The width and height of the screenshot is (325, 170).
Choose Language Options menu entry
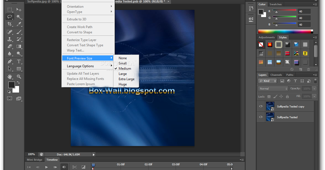point(88,66)
